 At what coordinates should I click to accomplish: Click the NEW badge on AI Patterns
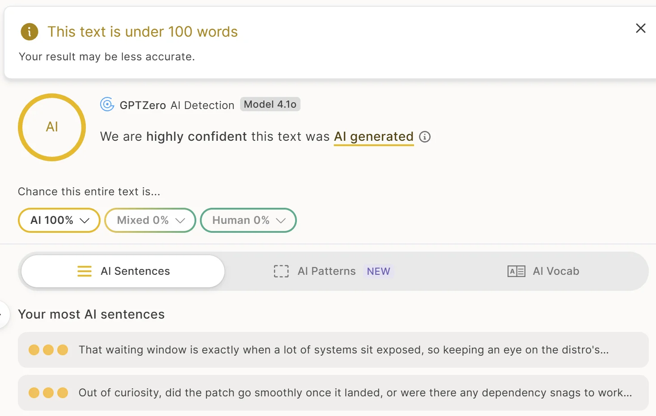coord(378,271)
